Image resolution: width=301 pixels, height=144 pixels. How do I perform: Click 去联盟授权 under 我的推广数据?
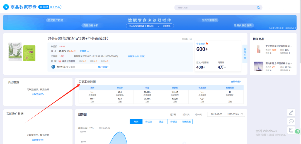[38, 140]
